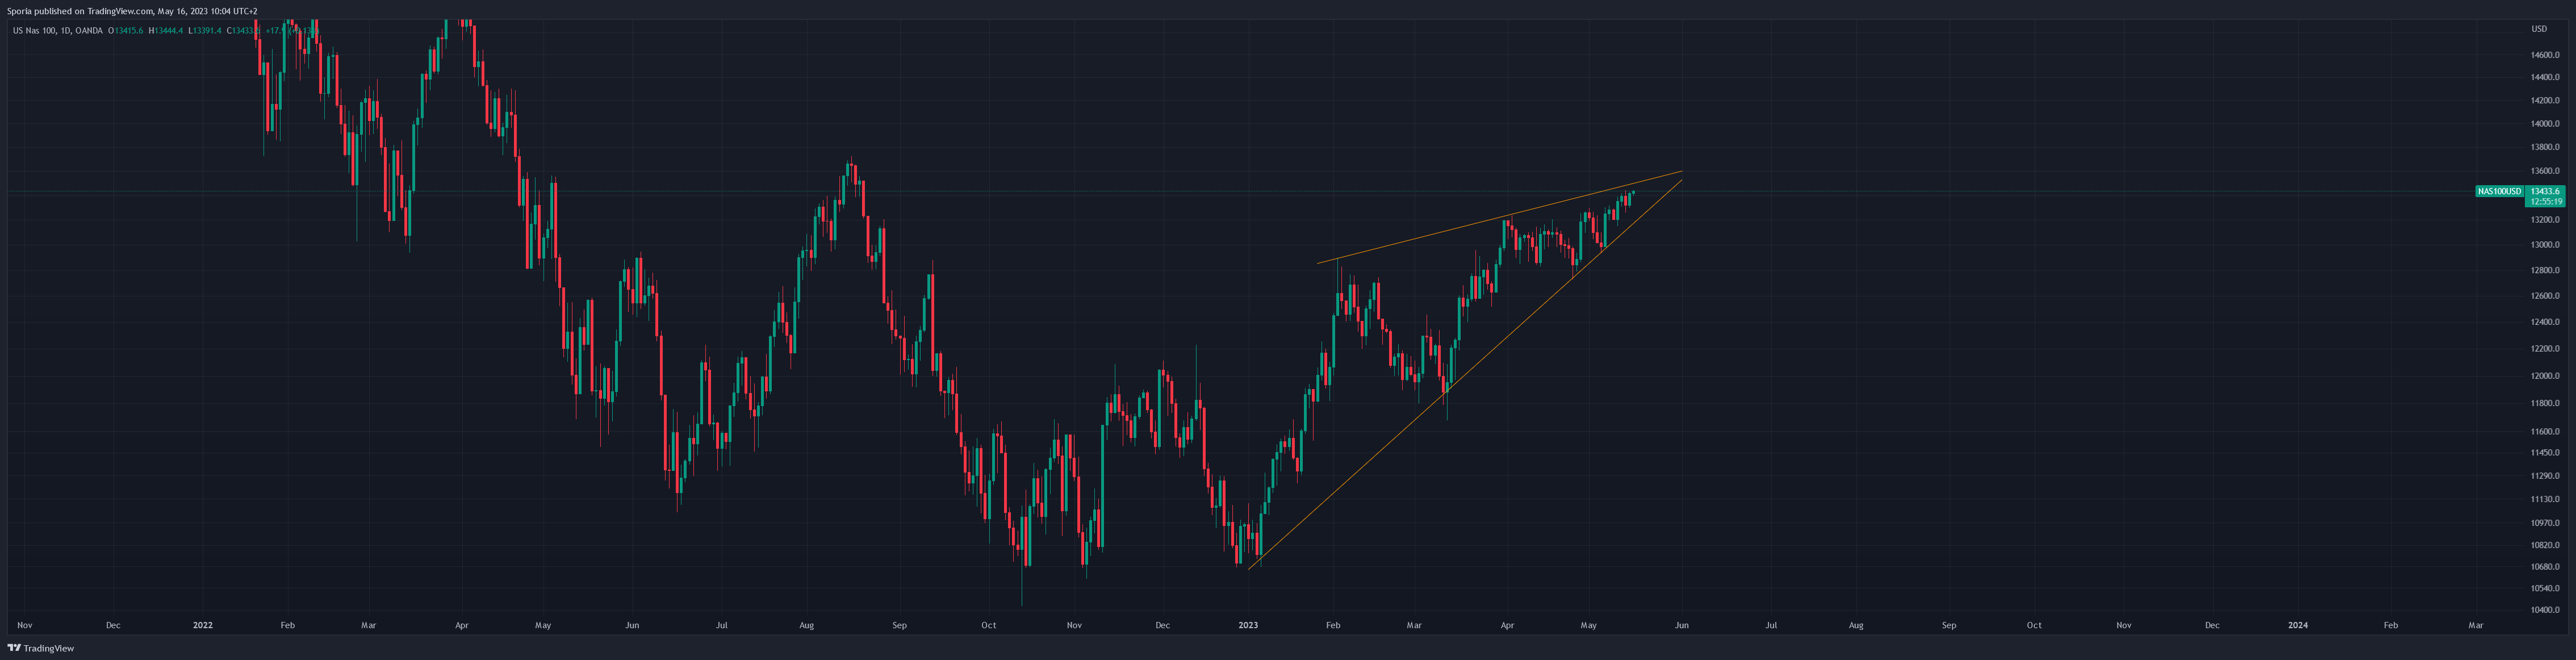Viewport: 2576px width, 660px height.
Task: Click the 14400.0 price axis label
Action: 2545,77
